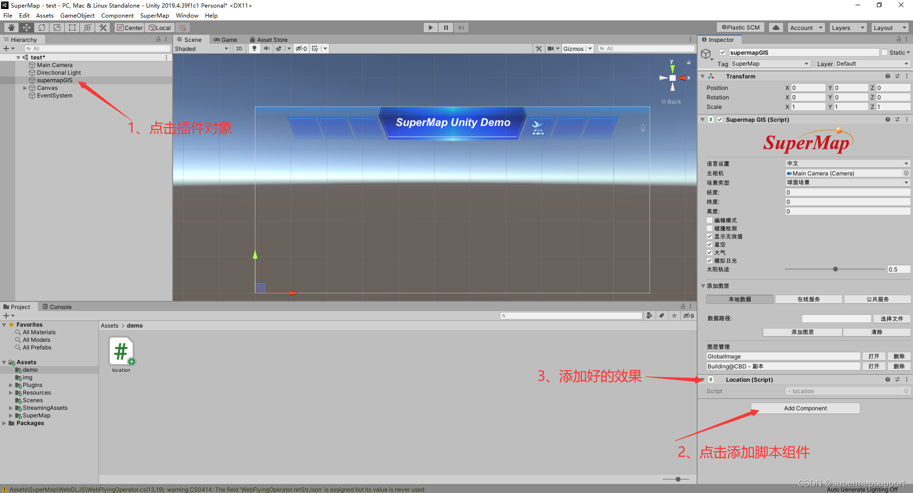Toggle hidden objects visibility in scene toolbar
913x493 pixels.
(301, 48)
